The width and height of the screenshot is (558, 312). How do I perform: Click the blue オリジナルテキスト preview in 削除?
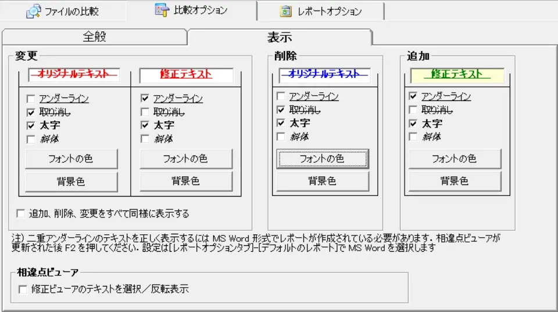[324, 75]
